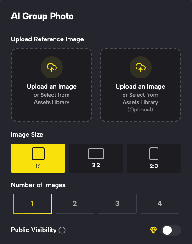Click the '(Optional)' text
This screenshot has width=192, height=244.
140,110
